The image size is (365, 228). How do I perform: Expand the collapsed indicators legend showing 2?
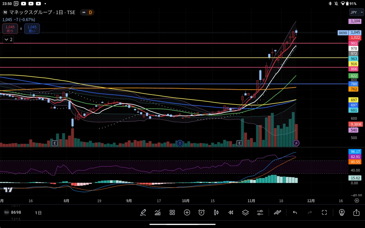point(8,40)
